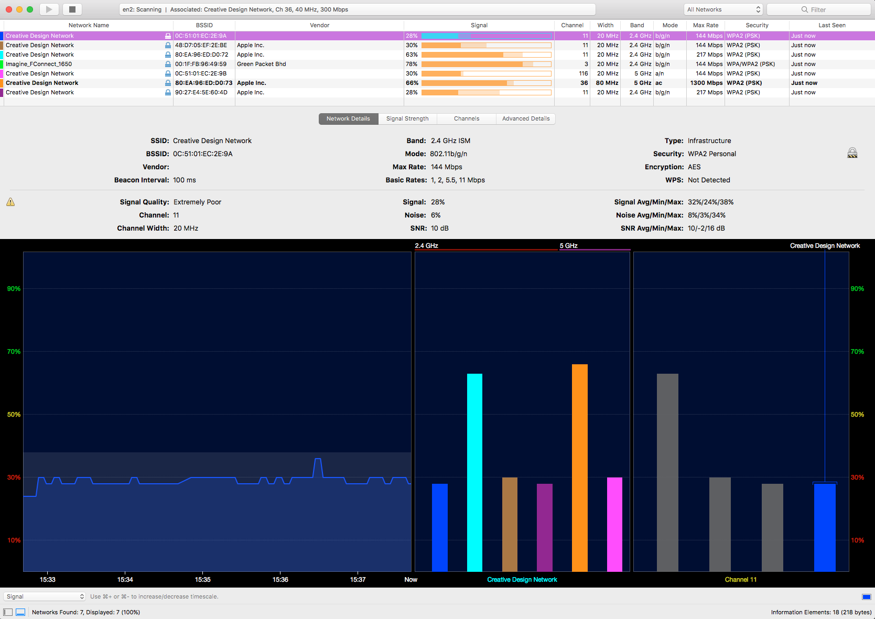Toggle the bottom panel icon in status bar
Image resolution: width=875 pixels, height=619 pixels.
coord(20,612)
